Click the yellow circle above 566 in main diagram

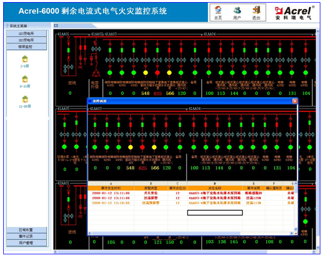169,73
